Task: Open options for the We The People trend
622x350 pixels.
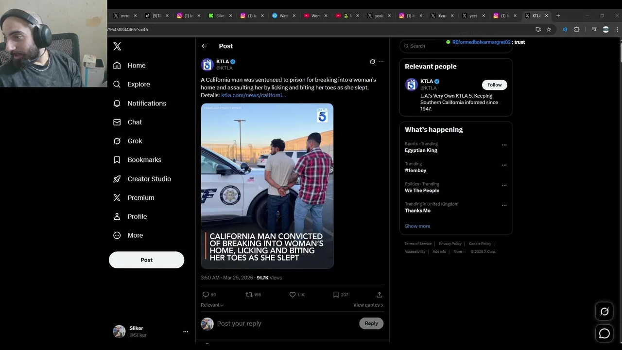Action: click(504, 185)
